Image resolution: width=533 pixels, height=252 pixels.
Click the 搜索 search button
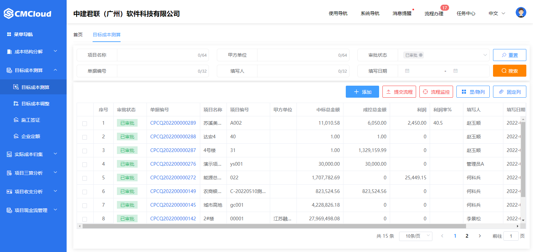tap(510, 71)
